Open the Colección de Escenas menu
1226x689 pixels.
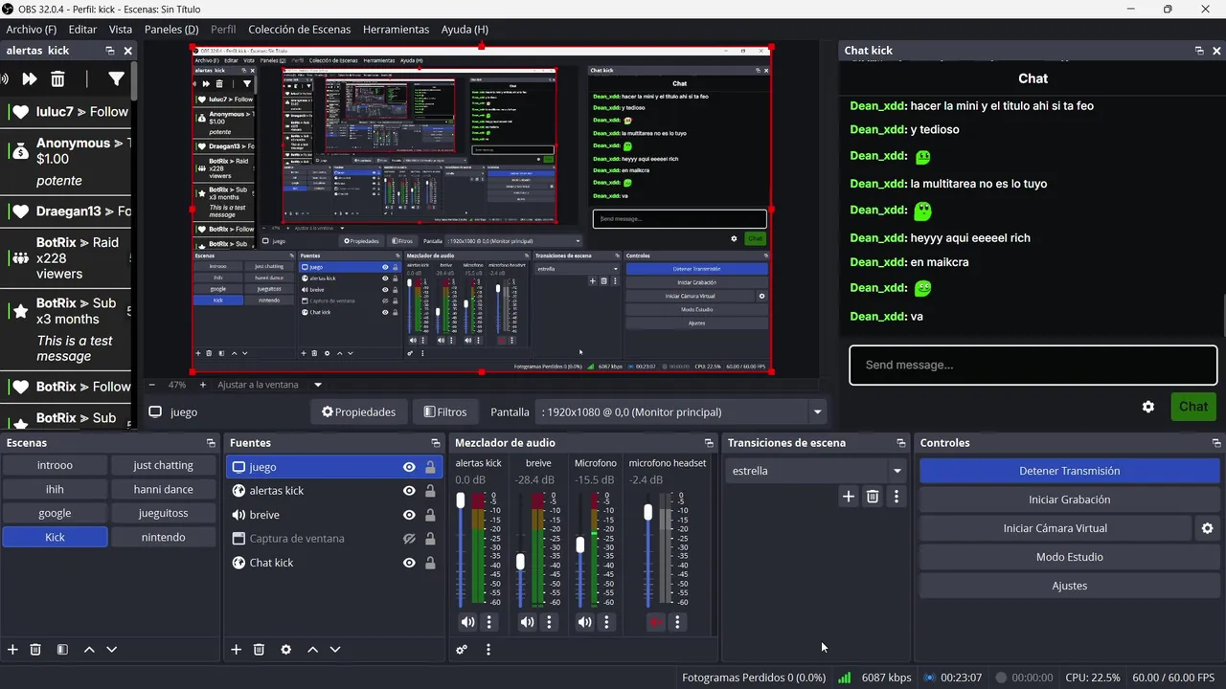click(300, 30)
